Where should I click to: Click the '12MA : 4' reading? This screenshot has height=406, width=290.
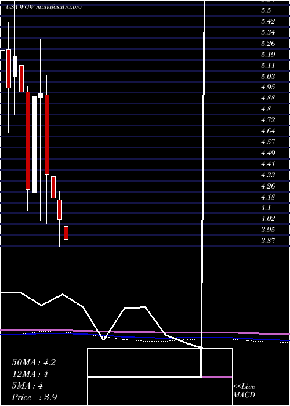coord(31,374)
